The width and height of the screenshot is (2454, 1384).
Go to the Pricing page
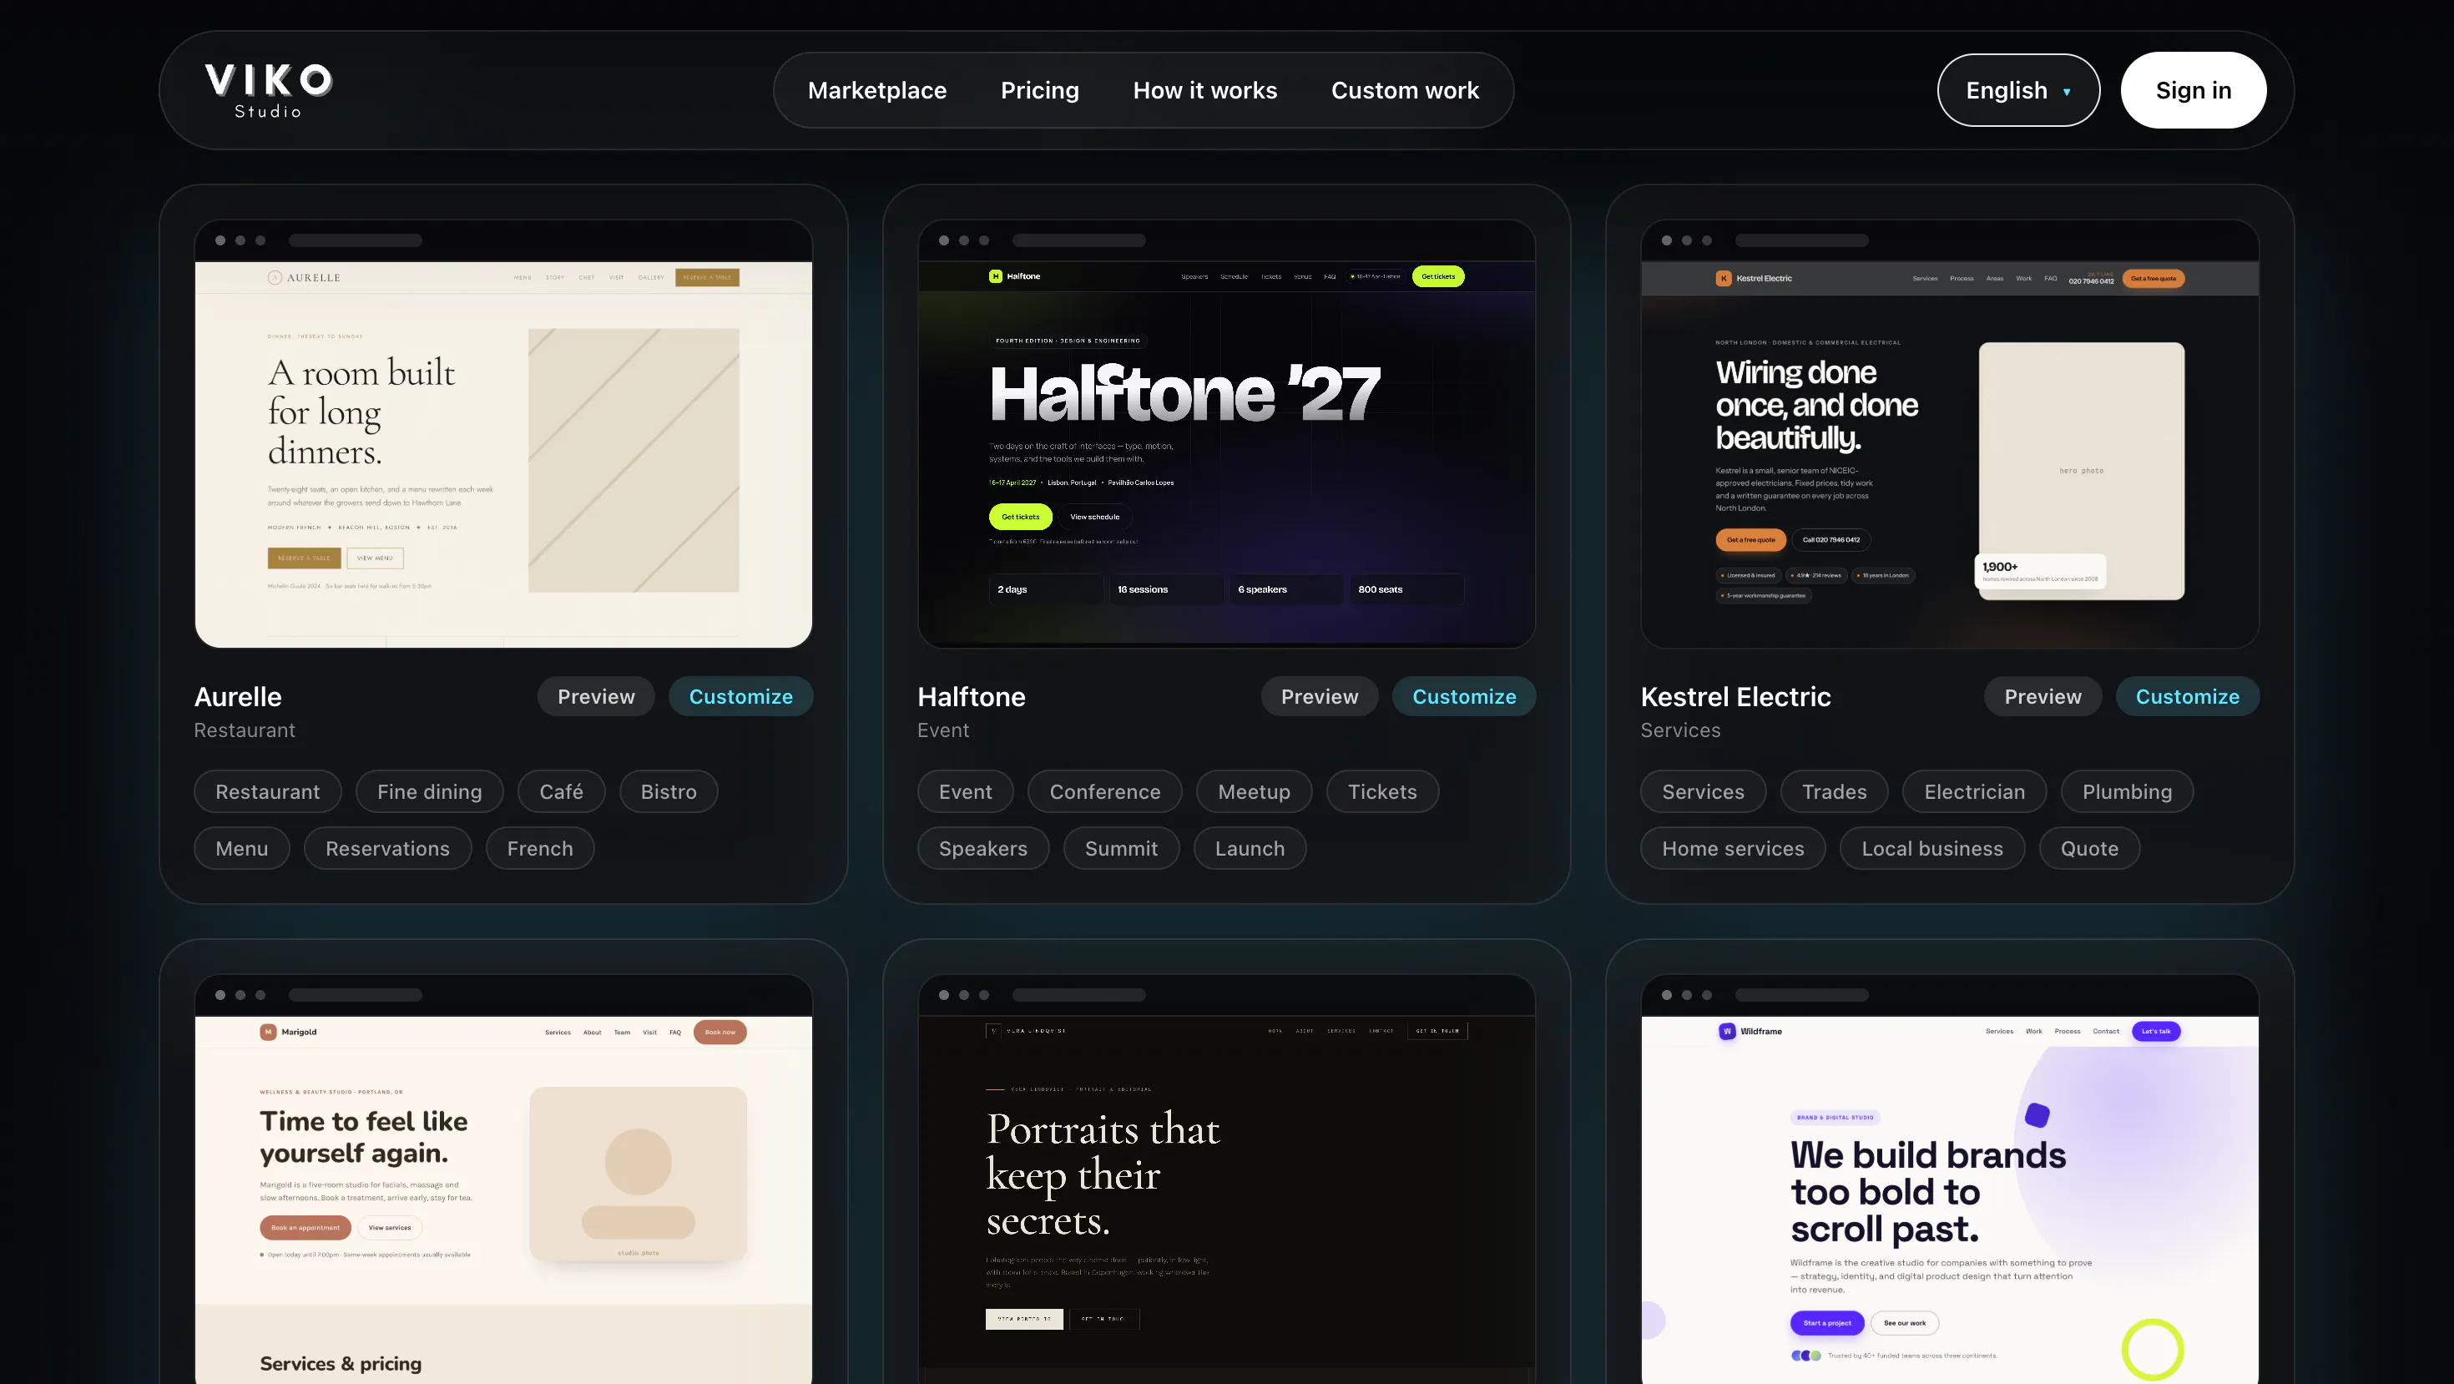(1039, 90)
